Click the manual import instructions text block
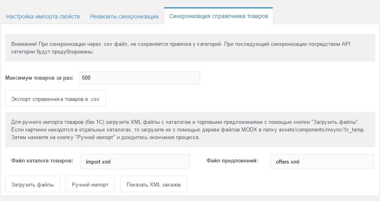Screen dimensions: 380x201 click(190, 129)
